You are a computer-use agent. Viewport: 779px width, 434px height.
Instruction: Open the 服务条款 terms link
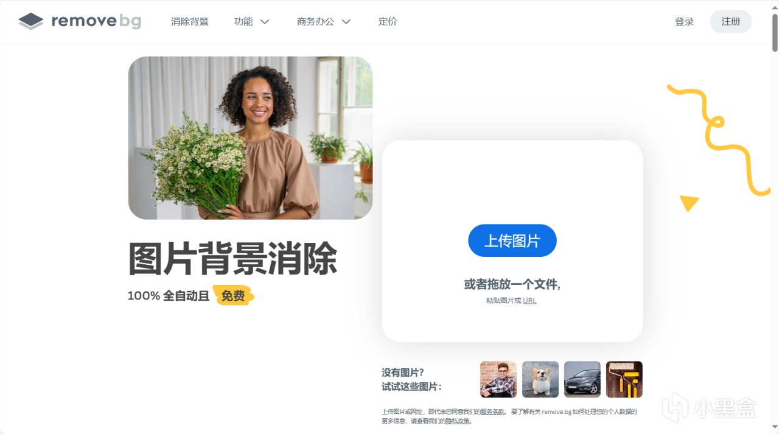pyautogui.click(x=492, y=412)
